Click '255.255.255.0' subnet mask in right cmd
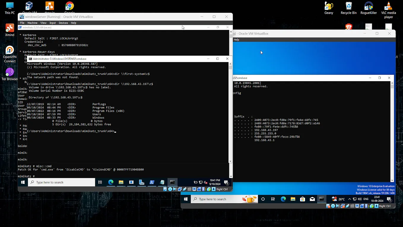Screen dimensions: 403x227 [265, 133]
